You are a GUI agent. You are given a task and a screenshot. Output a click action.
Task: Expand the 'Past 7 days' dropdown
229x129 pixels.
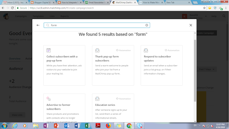coord(207,69)
